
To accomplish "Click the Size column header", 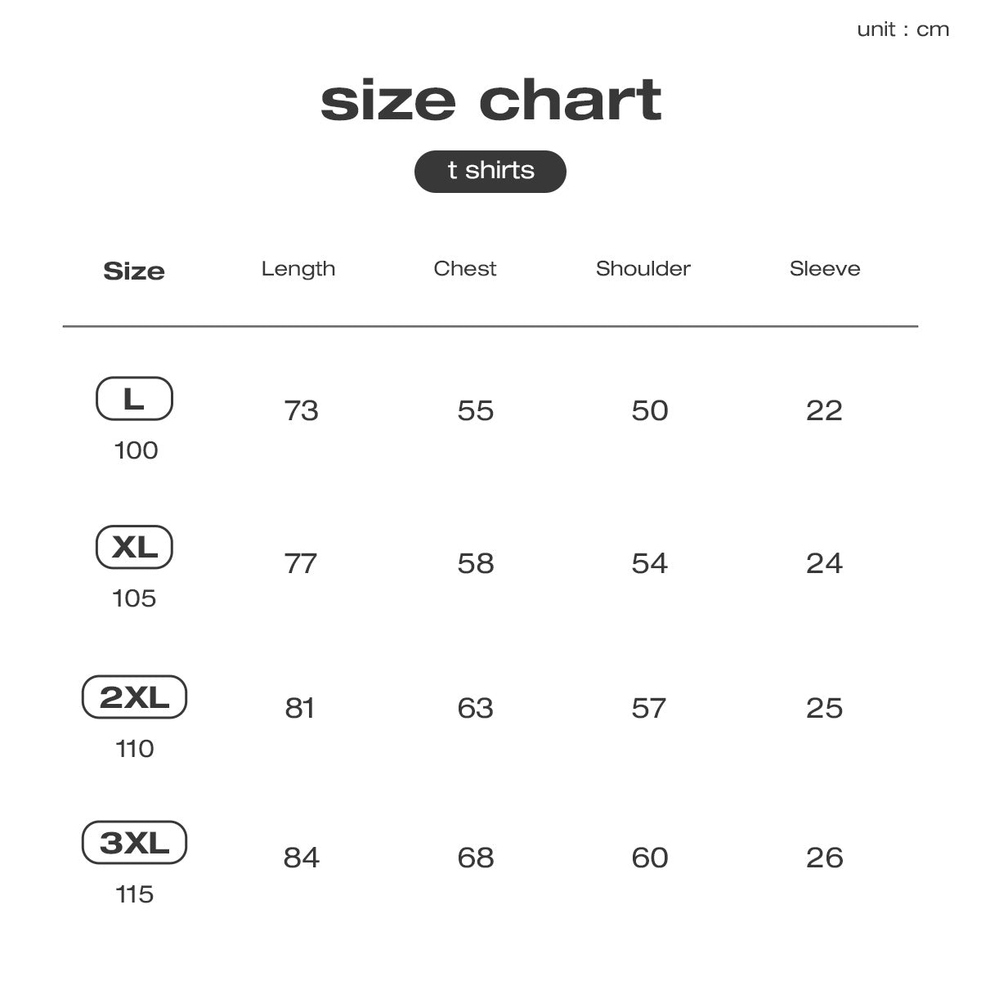I will pos(134,271).
